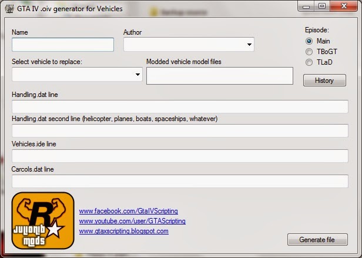Click the app icon in title bar
Screen dimensions: 362x258
click(x=9, y=9)
